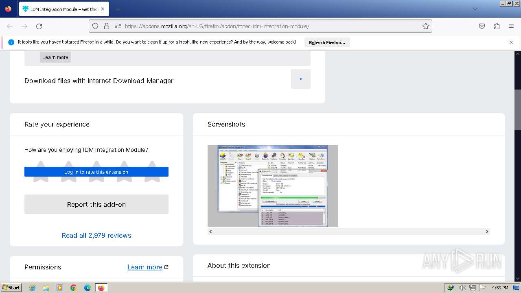
Task: Open Read all 2,978 reviews link
Action: [x=96, y=235]
